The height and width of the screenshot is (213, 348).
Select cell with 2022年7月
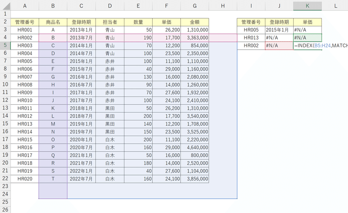(x=81, y=179)
